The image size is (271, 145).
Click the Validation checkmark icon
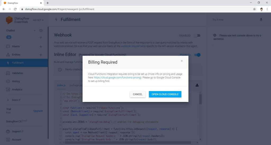(8, 73)
